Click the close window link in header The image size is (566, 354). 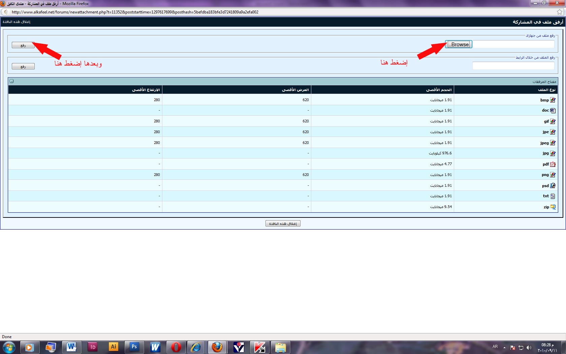17,22
